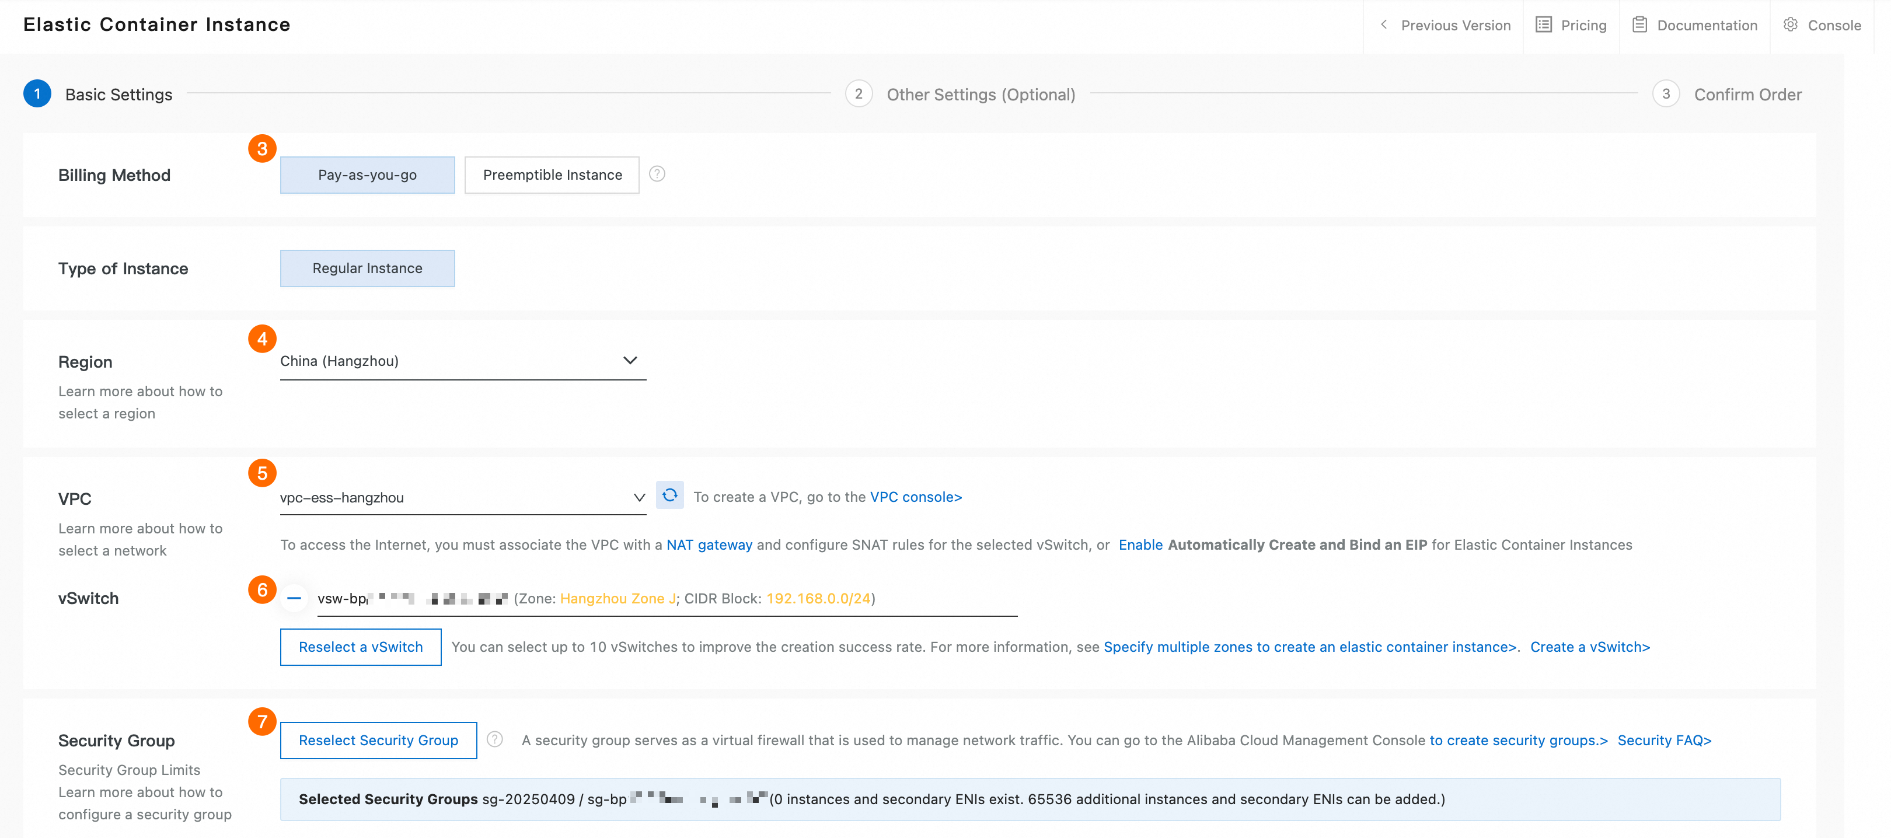Select Preemptible Instance billing option
The height and width of the screenshot is (838, 1891).
pyautogui.click(x=552, y=174)
